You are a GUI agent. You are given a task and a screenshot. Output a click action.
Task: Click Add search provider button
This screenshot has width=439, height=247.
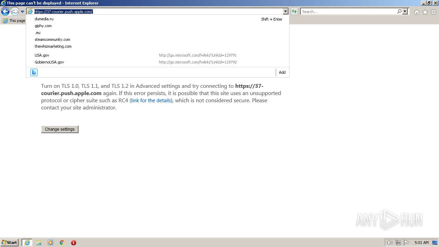coord(282,72)
